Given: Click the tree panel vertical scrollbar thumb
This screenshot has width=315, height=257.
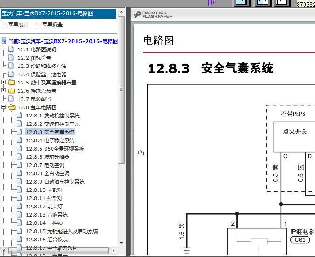Looking at the screenshot, I should 121,90.
